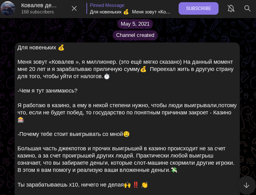Click the Channel created service message

135,35
